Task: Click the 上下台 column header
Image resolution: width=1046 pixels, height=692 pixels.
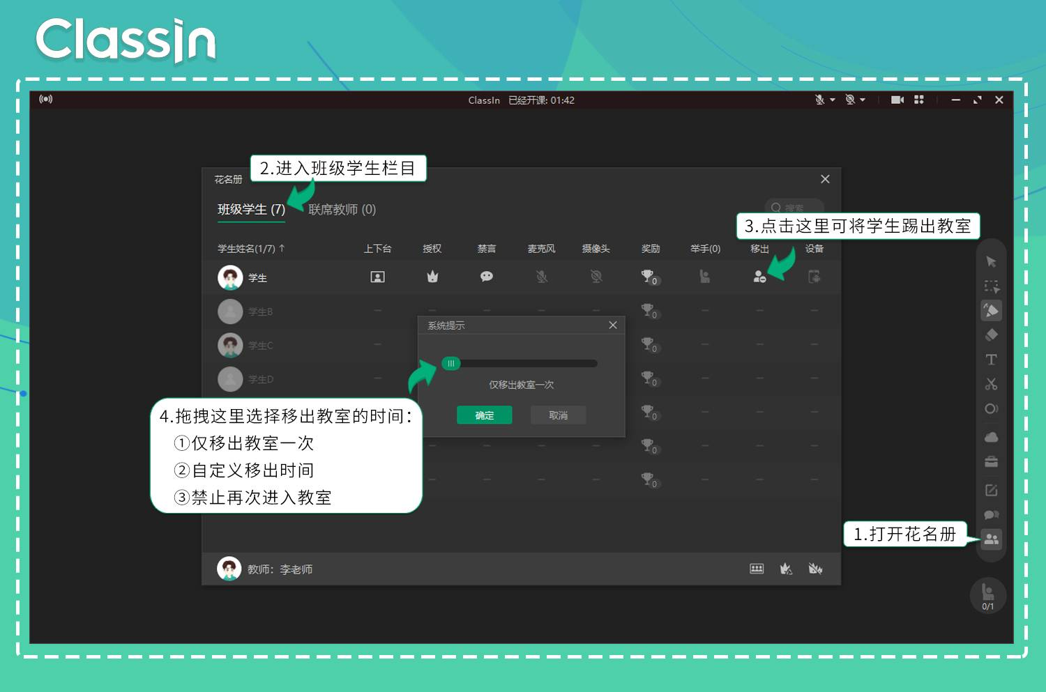Action: pyautogui.click(x=377, y=249)
